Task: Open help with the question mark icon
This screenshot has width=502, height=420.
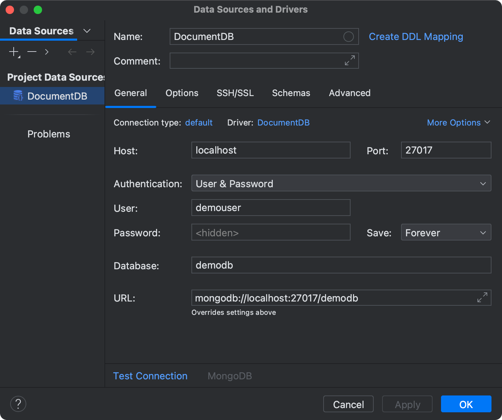Action: (18, 404)
